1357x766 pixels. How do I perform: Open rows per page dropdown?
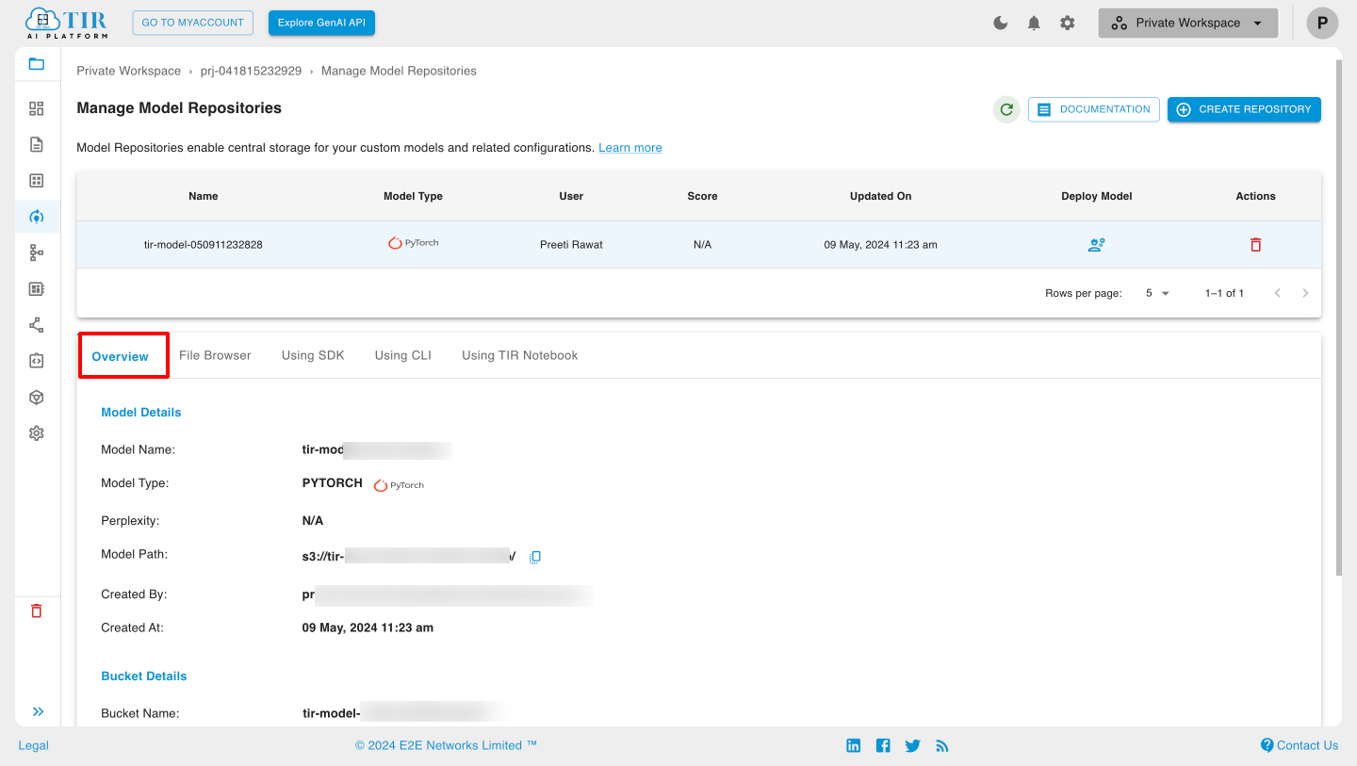tap(1157, 293)
